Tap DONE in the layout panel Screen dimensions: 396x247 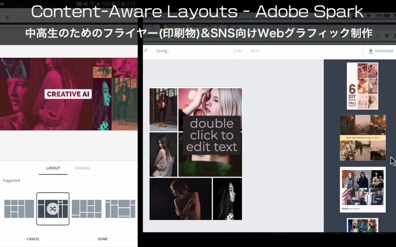pos(103,239)
